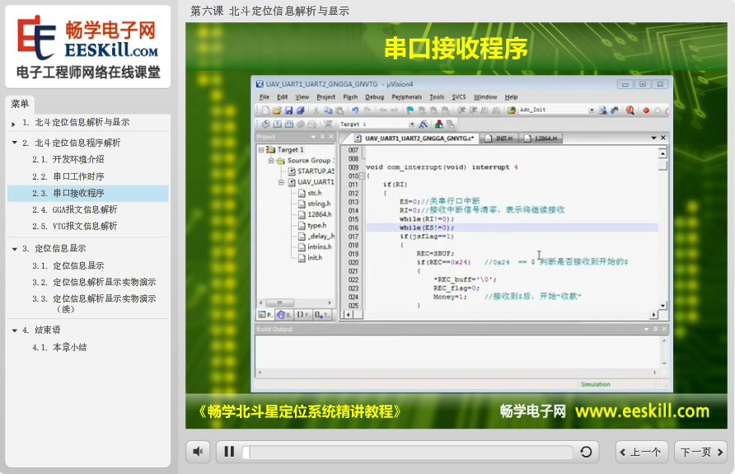This screenshot has width=735, height=474.
Task: Open lesson 3.2 定位信息解析显示实物演示
Action: [x=94, y=282]
